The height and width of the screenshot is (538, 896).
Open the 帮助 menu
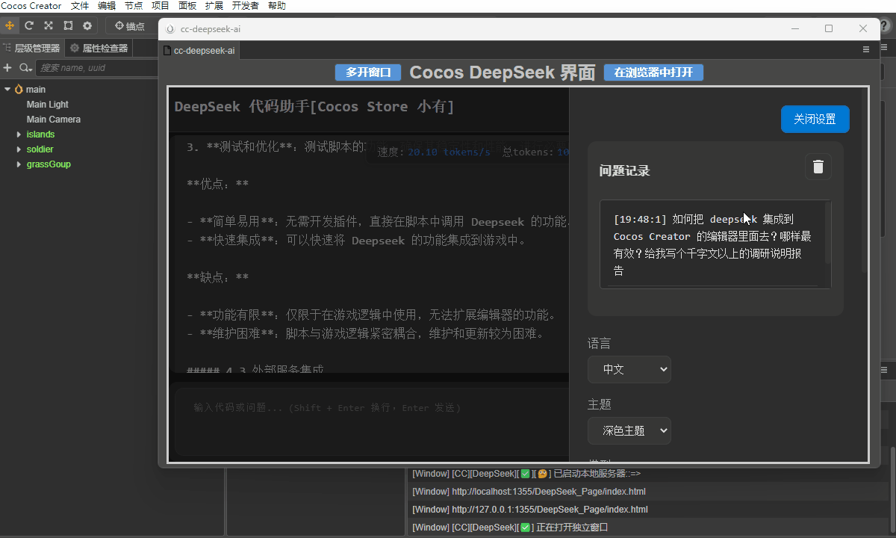[276, 6]
